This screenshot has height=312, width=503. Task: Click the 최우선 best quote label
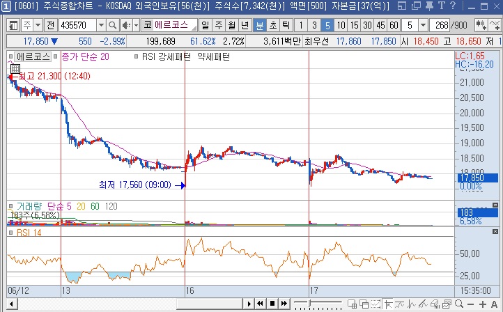(x=316, y=41)
